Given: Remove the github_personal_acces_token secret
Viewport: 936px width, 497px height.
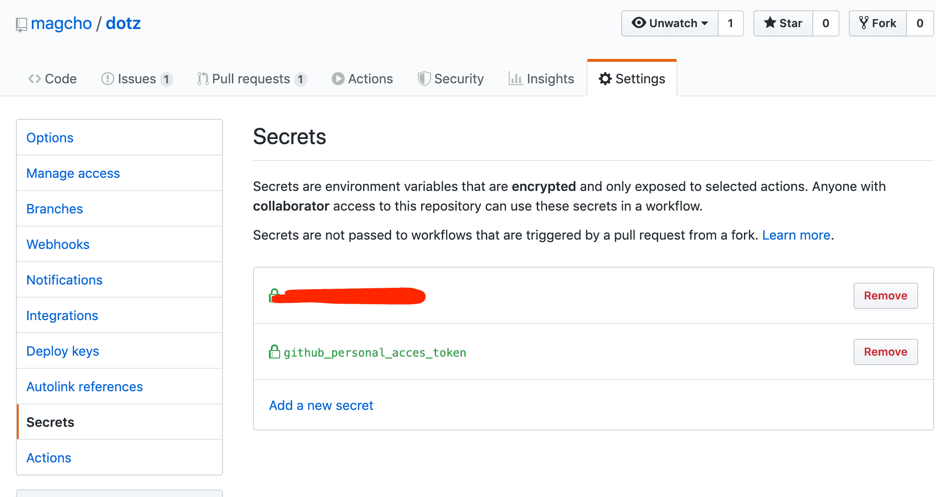Looking at the screenshot, I should (885, 352).
